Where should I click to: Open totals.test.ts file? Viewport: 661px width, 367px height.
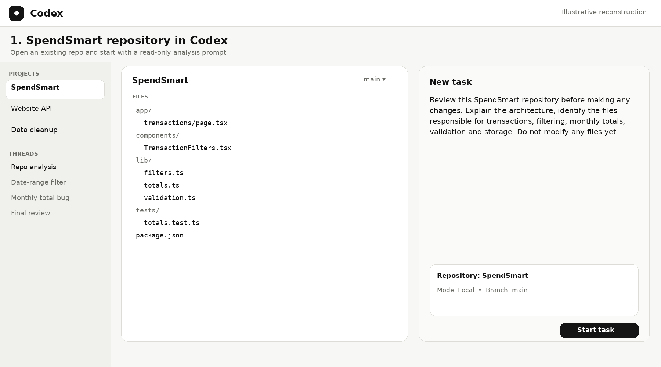tap(171, 223)
